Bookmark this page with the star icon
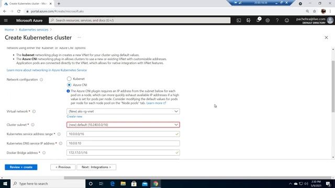Viewport: 335px width, 188px height. point(315,11)
